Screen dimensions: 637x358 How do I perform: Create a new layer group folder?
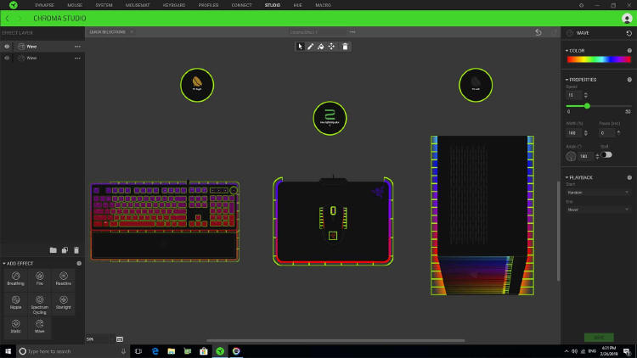pos(54,250)
